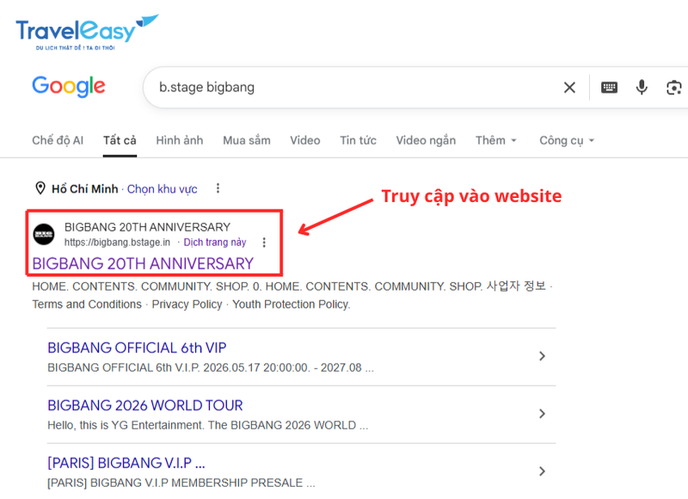Click the snippet text Terms and Conditions
This screenshot has width=688, height=499.
click(x=87, y=305)
